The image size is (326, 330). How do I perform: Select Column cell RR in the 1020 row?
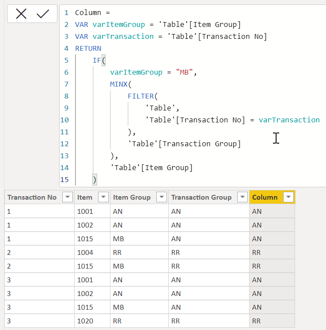(272, 321)
